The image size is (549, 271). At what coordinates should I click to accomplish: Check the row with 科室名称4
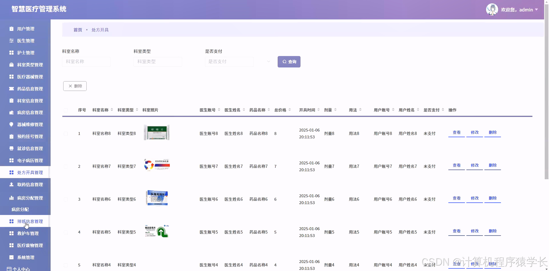66,265
